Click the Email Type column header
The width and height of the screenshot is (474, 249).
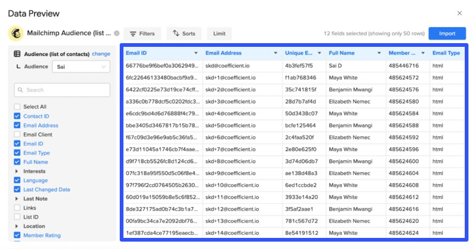point(446,53)
